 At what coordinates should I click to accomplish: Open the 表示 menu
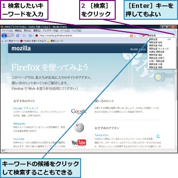pos(28,31)
